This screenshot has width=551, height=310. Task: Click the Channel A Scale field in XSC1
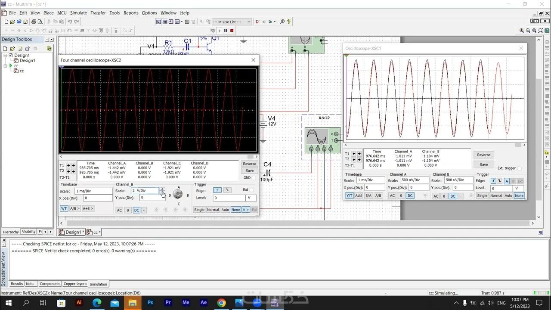pyautogui.click(x=414, y=180)
